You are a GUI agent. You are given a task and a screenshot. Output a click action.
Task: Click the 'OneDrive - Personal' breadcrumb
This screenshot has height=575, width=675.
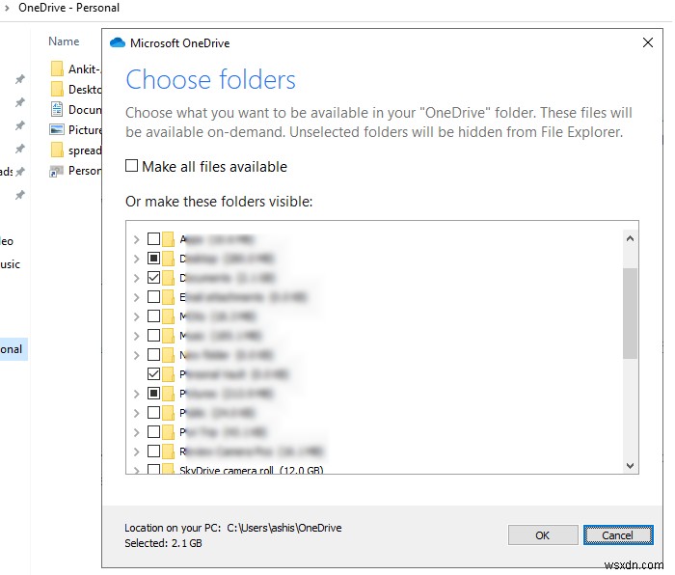pos(68,8)
